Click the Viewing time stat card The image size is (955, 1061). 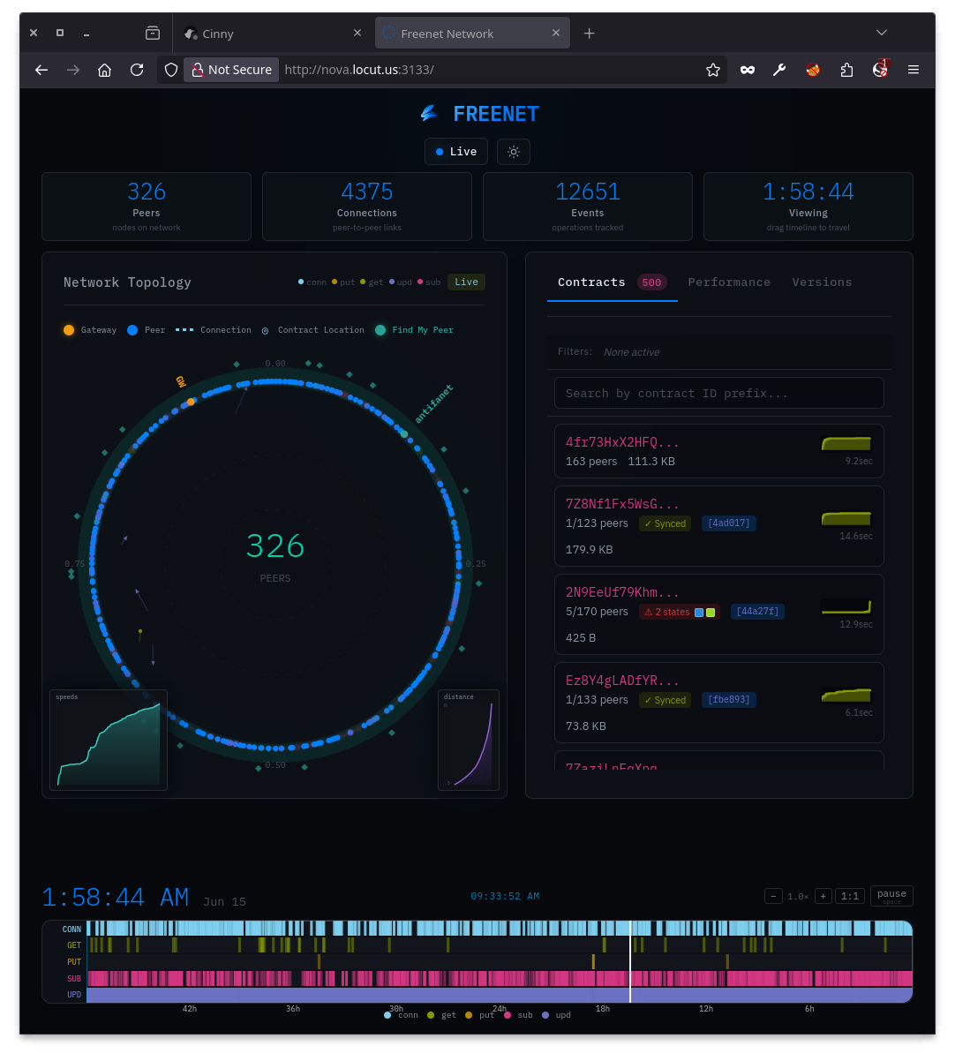tap(808, 207)
